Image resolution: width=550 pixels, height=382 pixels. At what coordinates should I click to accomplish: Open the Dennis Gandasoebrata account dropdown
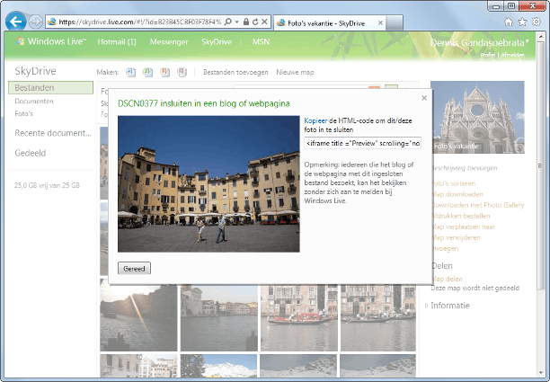(x=479, y=43)
